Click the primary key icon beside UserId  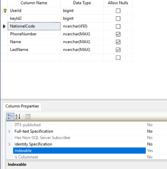5,11
